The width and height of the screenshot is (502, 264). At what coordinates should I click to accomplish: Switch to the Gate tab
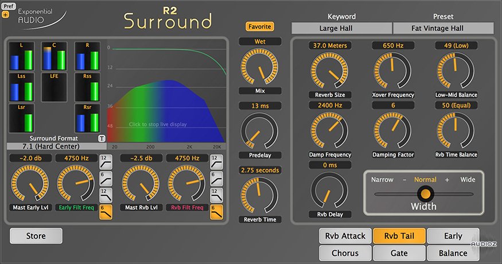point(399,253)
